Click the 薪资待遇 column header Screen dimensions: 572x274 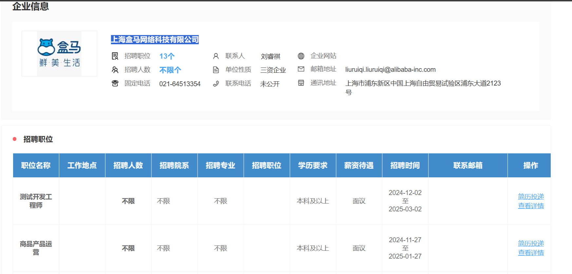tap(359, 166)
